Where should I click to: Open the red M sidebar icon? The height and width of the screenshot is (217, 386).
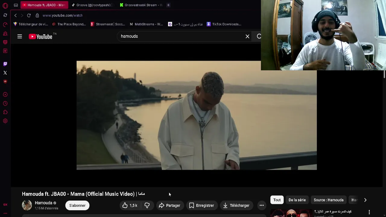[5, 51]
